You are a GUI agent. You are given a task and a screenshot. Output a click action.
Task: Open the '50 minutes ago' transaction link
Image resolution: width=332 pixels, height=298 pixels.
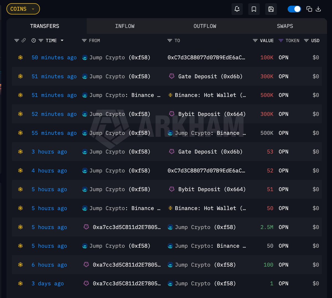(x=54, y=58)
